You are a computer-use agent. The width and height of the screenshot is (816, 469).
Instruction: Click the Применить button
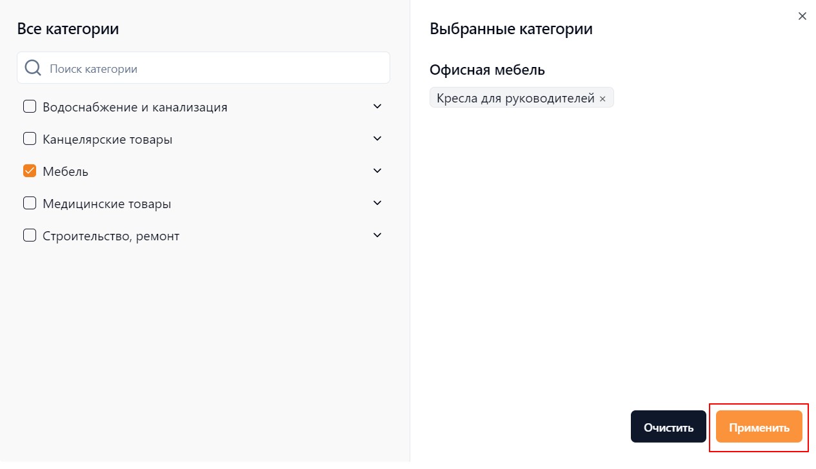[759, 427]
